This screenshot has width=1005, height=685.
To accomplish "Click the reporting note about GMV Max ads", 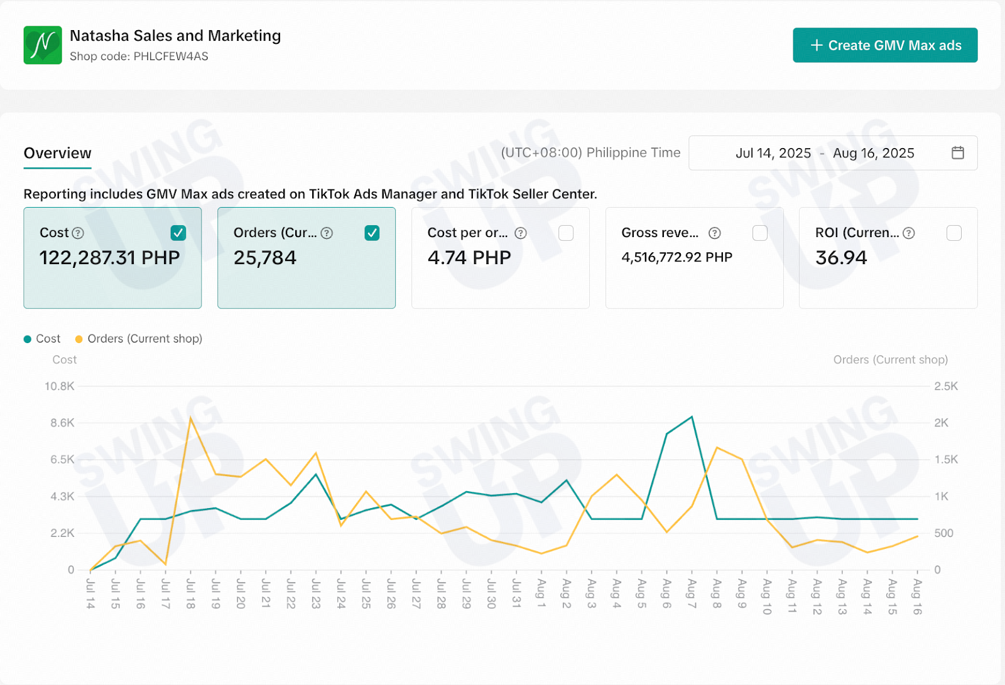I will tap(310, 194).
